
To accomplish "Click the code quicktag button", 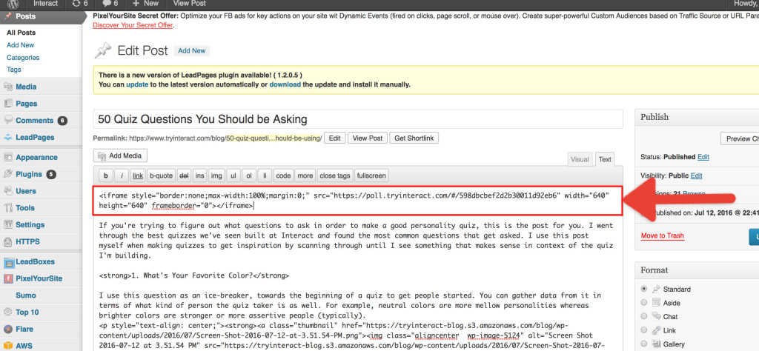I will (x=283, y=176).
